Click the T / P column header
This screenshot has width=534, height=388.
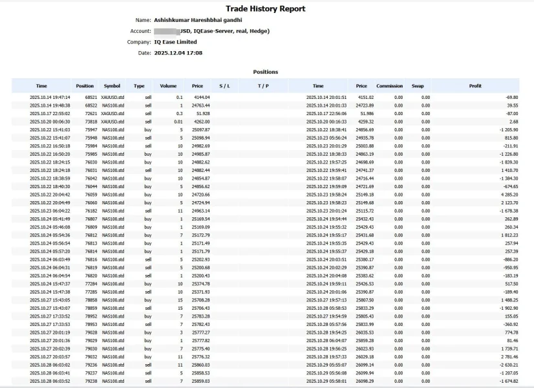262,86
